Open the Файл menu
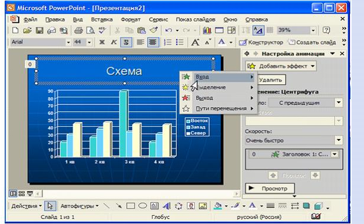The image size is (364, 224). point(31,19)
